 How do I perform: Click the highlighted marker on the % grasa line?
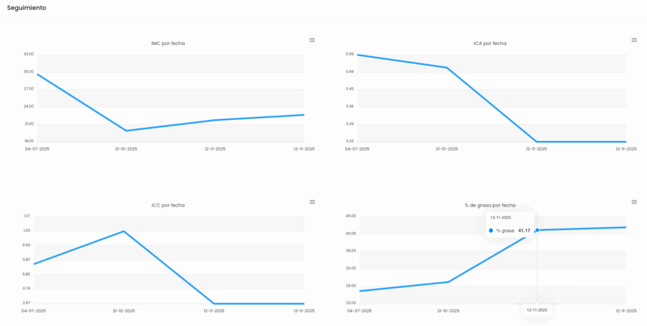[537, 230]
